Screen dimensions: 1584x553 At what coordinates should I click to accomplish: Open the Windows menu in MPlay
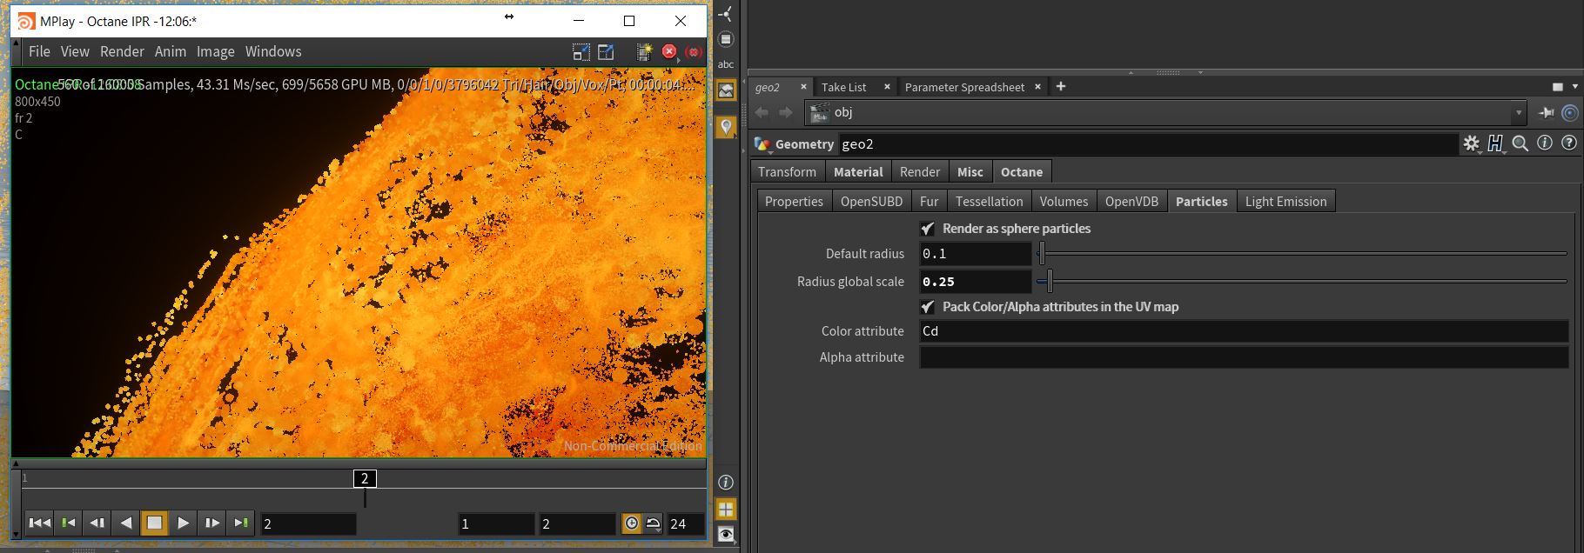pyautogui.click(x=273, y=51)
